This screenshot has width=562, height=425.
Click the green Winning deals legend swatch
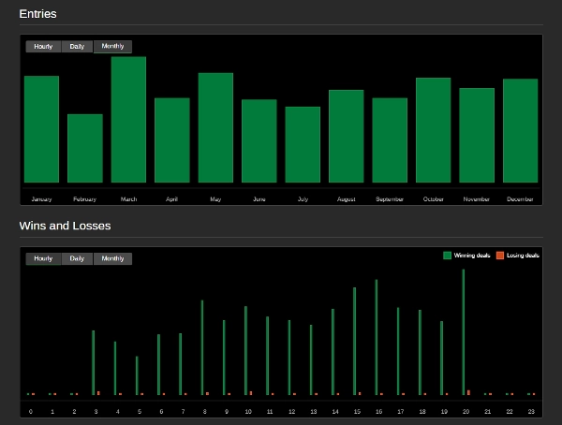447,255
